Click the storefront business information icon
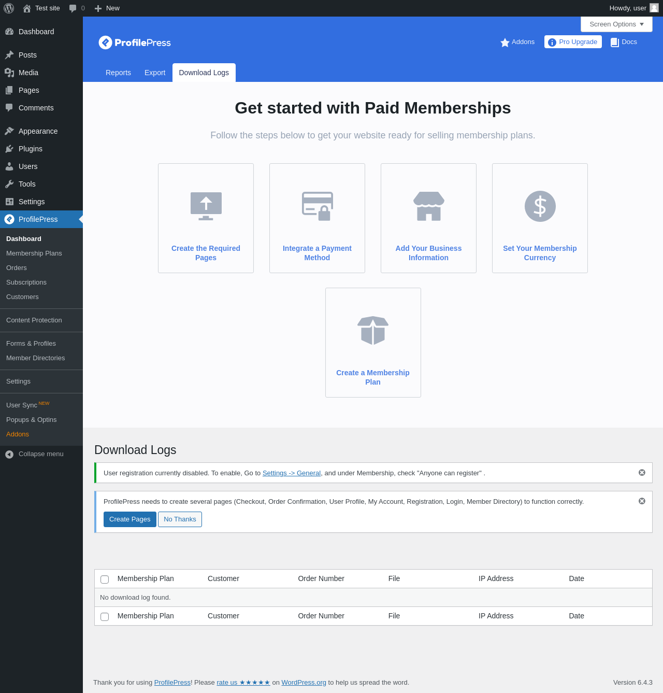This screenshot has width=663, height=693. 429,206
